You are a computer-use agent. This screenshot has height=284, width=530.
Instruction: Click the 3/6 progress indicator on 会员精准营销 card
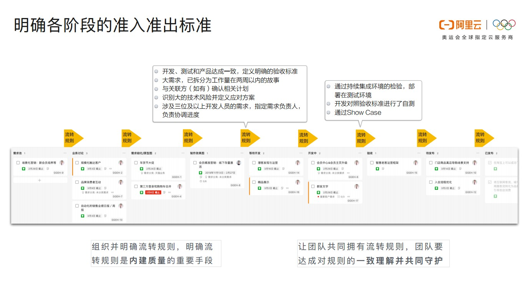[204, 180]
